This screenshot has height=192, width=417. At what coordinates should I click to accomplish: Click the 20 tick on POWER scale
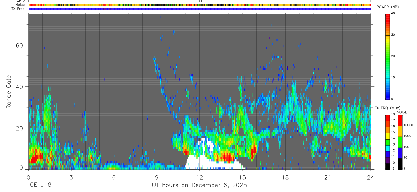point(393,56)
